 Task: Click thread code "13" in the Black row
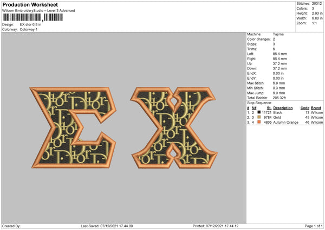tap(307, 112)
